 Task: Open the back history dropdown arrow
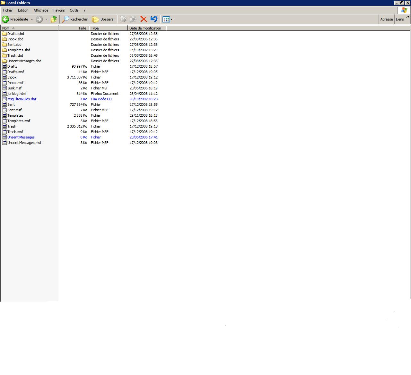click(x=32, y=19)
